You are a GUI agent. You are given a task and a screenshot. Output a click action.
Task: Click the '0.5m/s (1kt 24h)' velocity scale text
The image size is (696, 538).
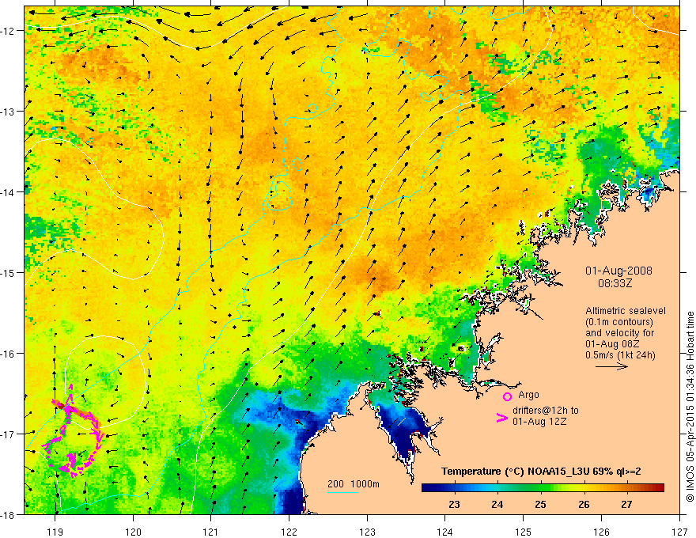pos(621,354)
